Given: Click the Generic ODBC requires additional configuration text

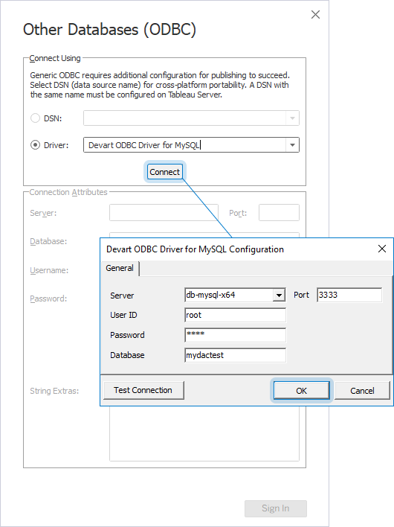Looking at the screenshot, I should coord(160,85).
